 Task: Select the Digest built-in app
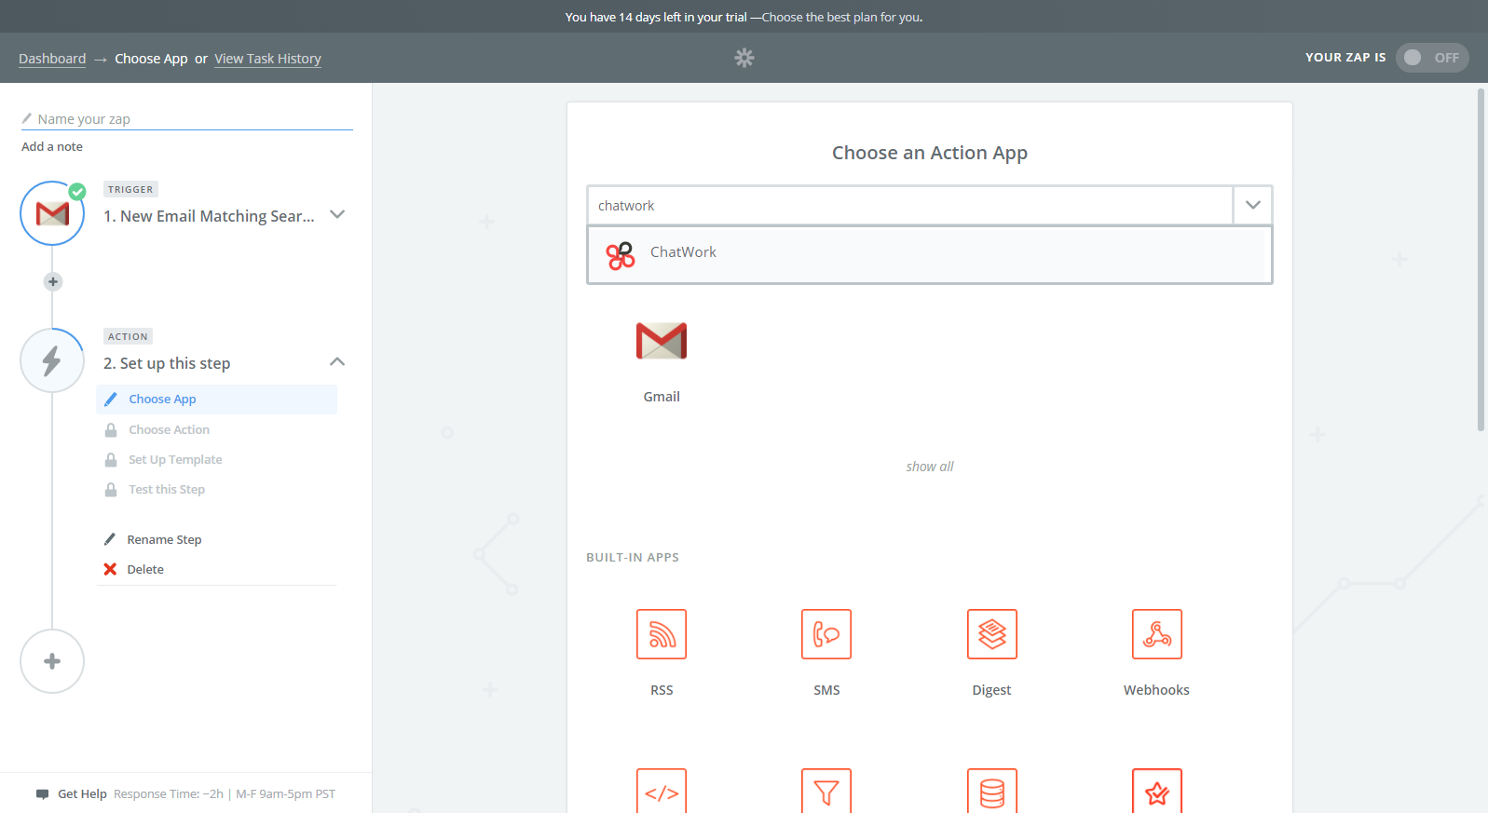(x=992, y=634)
